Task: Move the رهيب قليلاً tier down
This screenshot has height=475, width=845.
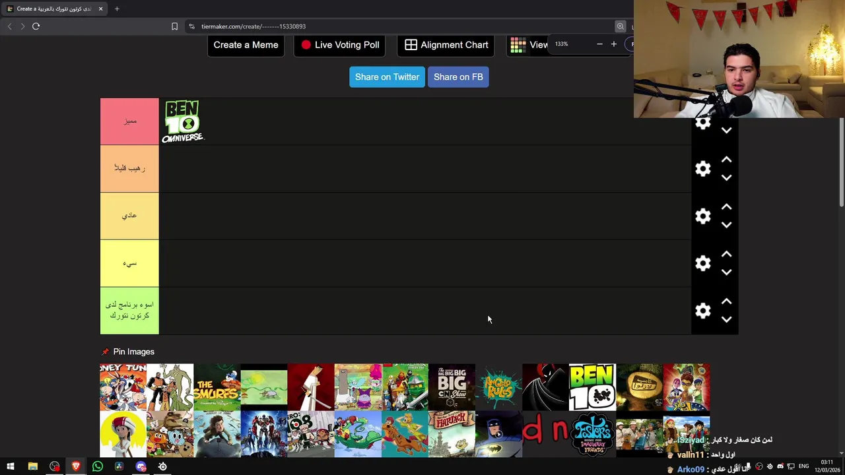Action: click(x=726, y=177)
